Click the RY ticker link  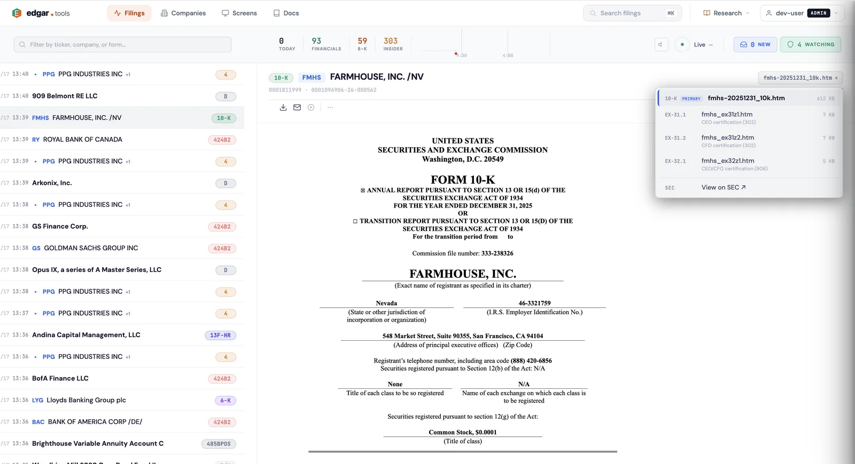pyautogui.click(x=36, y=140)
